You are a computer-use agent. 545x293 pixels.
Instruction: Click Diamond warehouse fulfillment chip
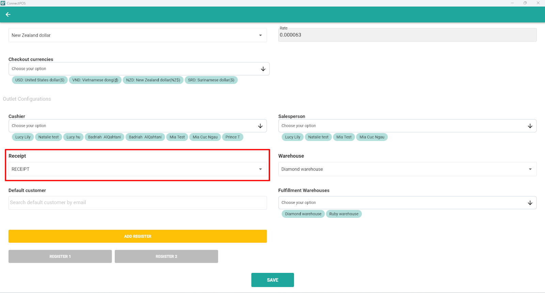(303, 214)
